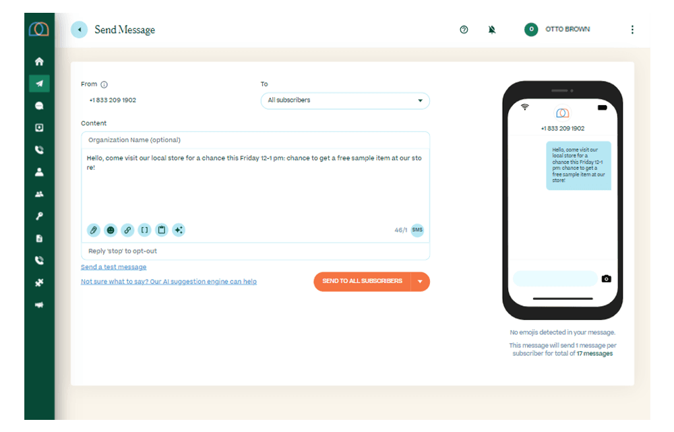Use the AI sparkle suggestion icon
674x432 pixels.
coord(178,230)
